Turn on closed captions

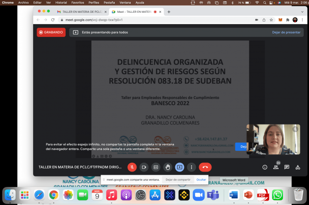pos(156,167)
